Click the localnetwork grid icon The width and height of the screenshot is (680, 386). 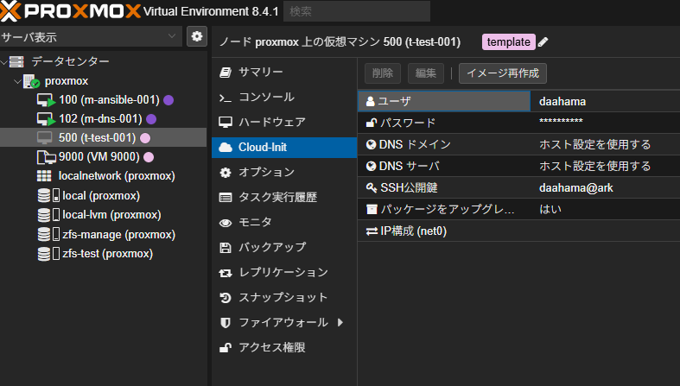tap(44, 176)
